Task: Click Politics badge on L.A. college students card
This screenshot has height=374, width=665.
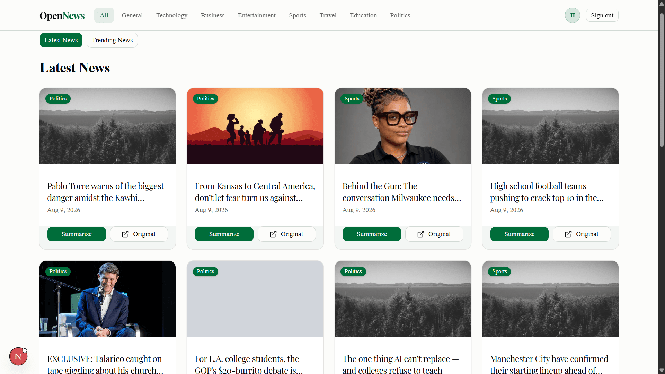Action: click(x=205, y=271)
